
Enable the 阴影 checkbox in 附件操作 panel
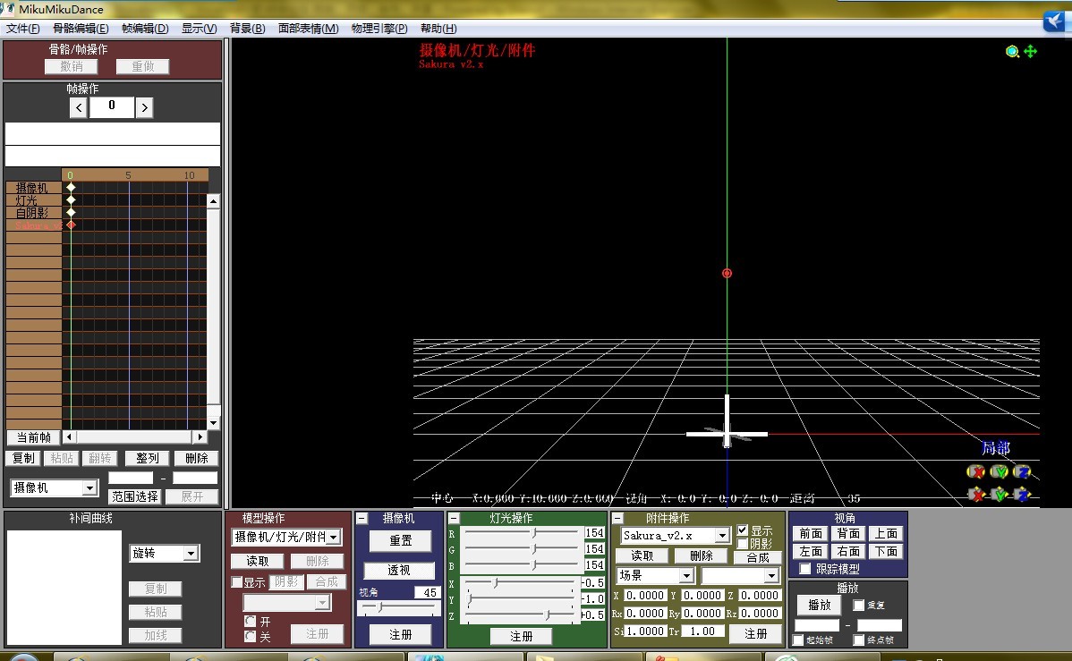743,544
